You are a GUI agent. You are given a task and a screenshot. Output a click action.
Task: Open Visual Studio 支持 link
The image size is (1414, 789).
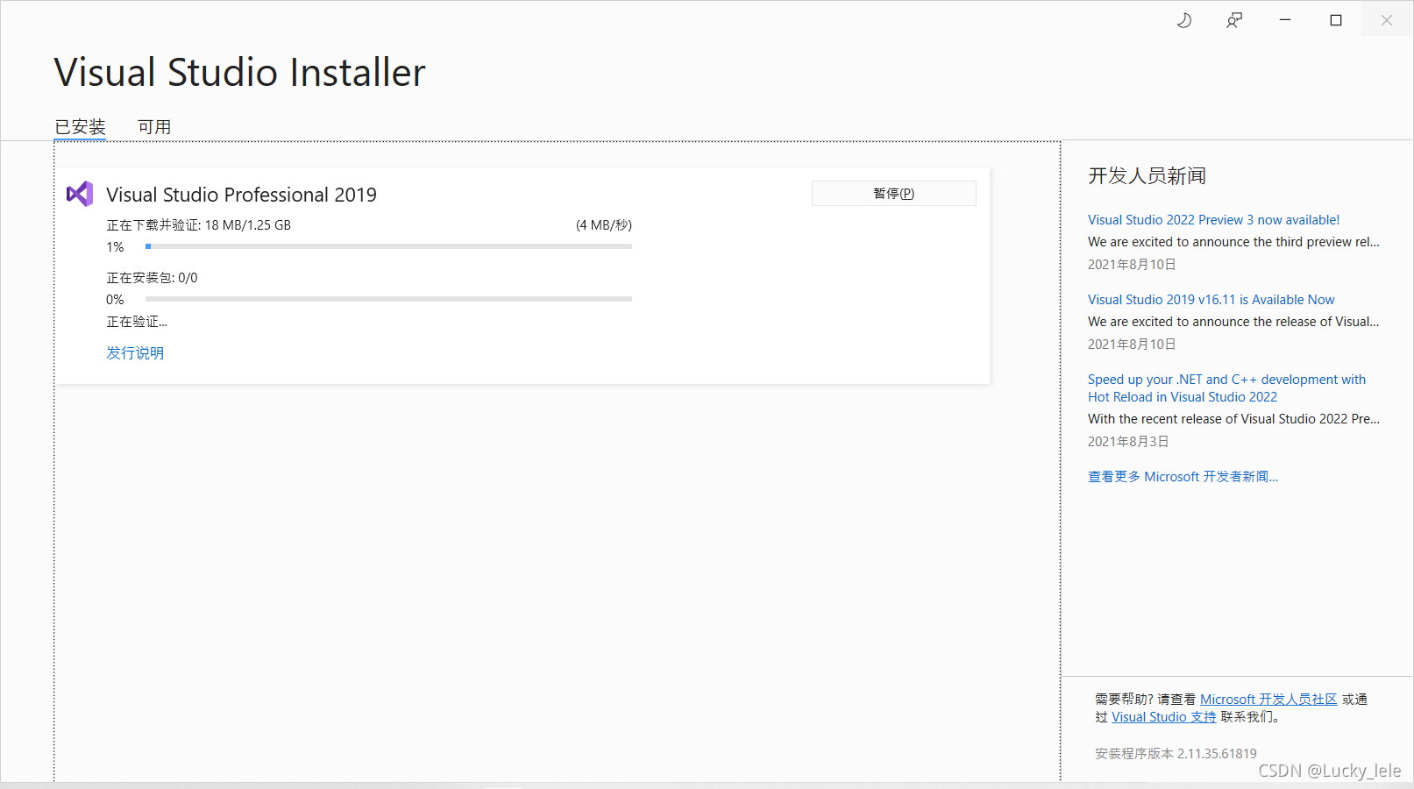(x=1163, y=717)
